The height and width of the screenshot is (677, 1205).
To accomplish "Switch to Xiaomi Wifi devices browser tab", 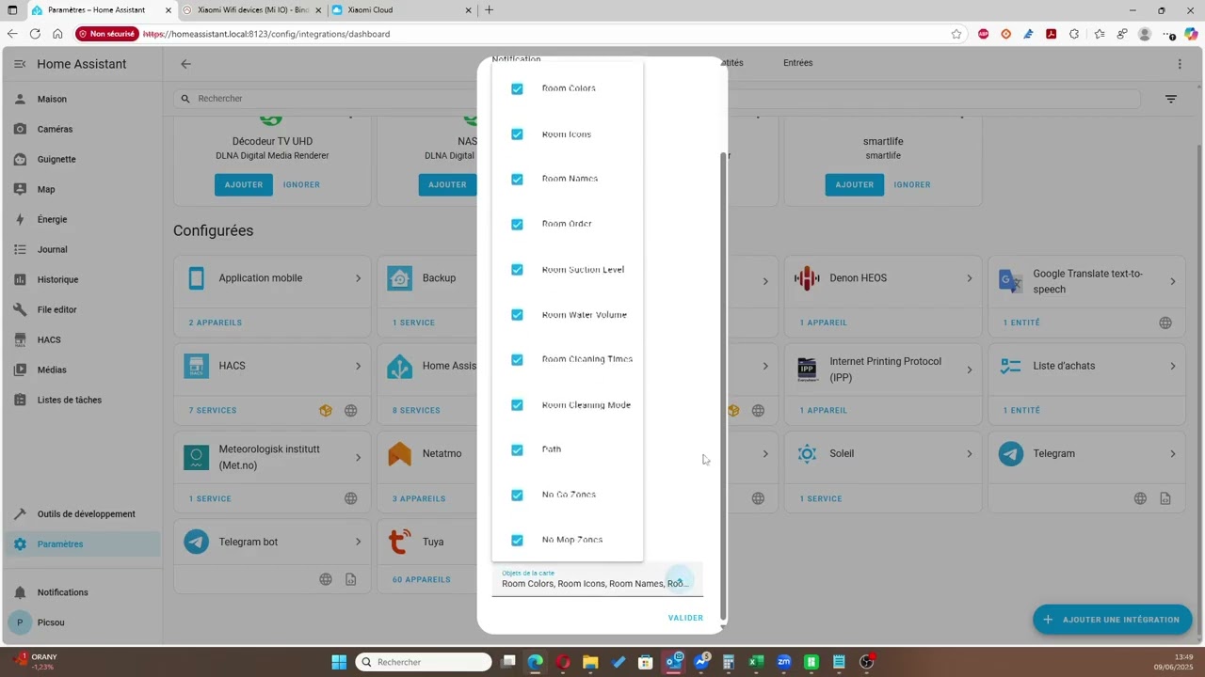I will click(250, 9).
